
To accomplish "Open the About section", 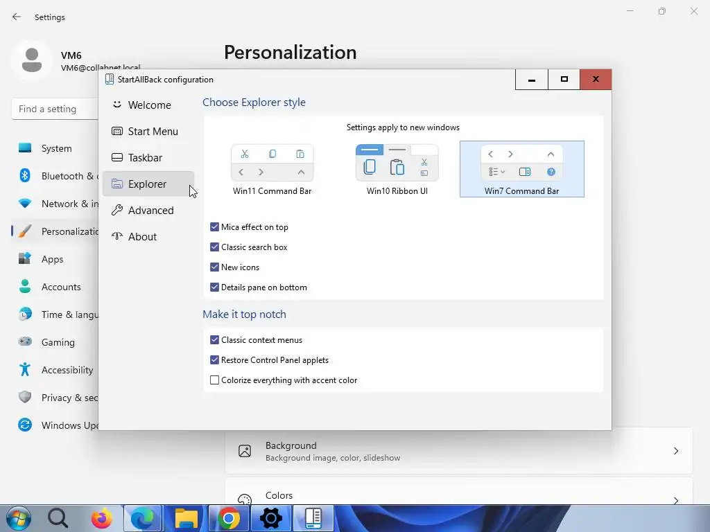I will pos(148,237).
